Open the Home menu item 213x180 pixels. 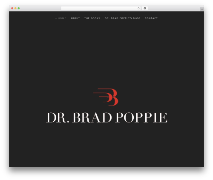pyautogui.click(x=60, y=18)
